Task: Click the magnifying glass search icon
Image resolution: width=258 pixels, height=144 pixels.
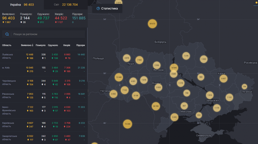Action: click(x=7, y=34)
